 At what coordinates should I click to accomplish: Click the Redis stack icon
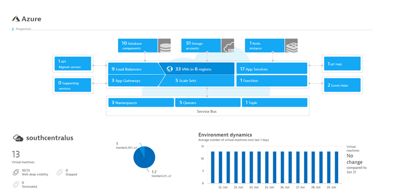coord(291,45)
